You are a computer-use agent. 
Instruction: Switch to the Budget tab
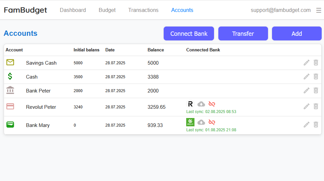pos(107,10)
